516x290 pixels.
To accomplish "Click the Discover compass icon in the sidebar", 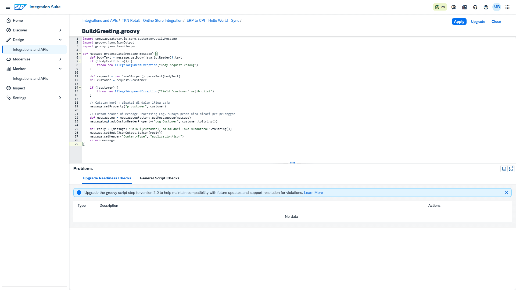I will (9, 30).
